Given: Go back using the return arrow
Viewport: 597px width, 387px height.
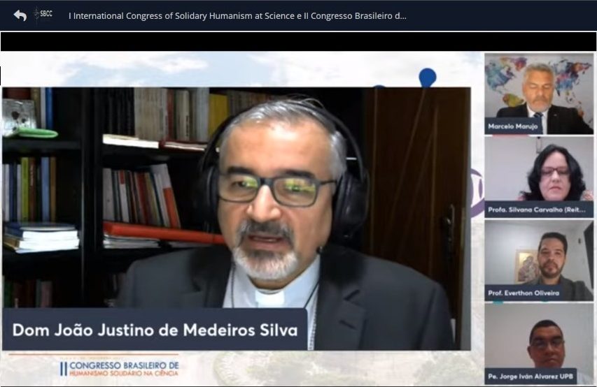Looking at the screenshot, I should tap(20, 15).
